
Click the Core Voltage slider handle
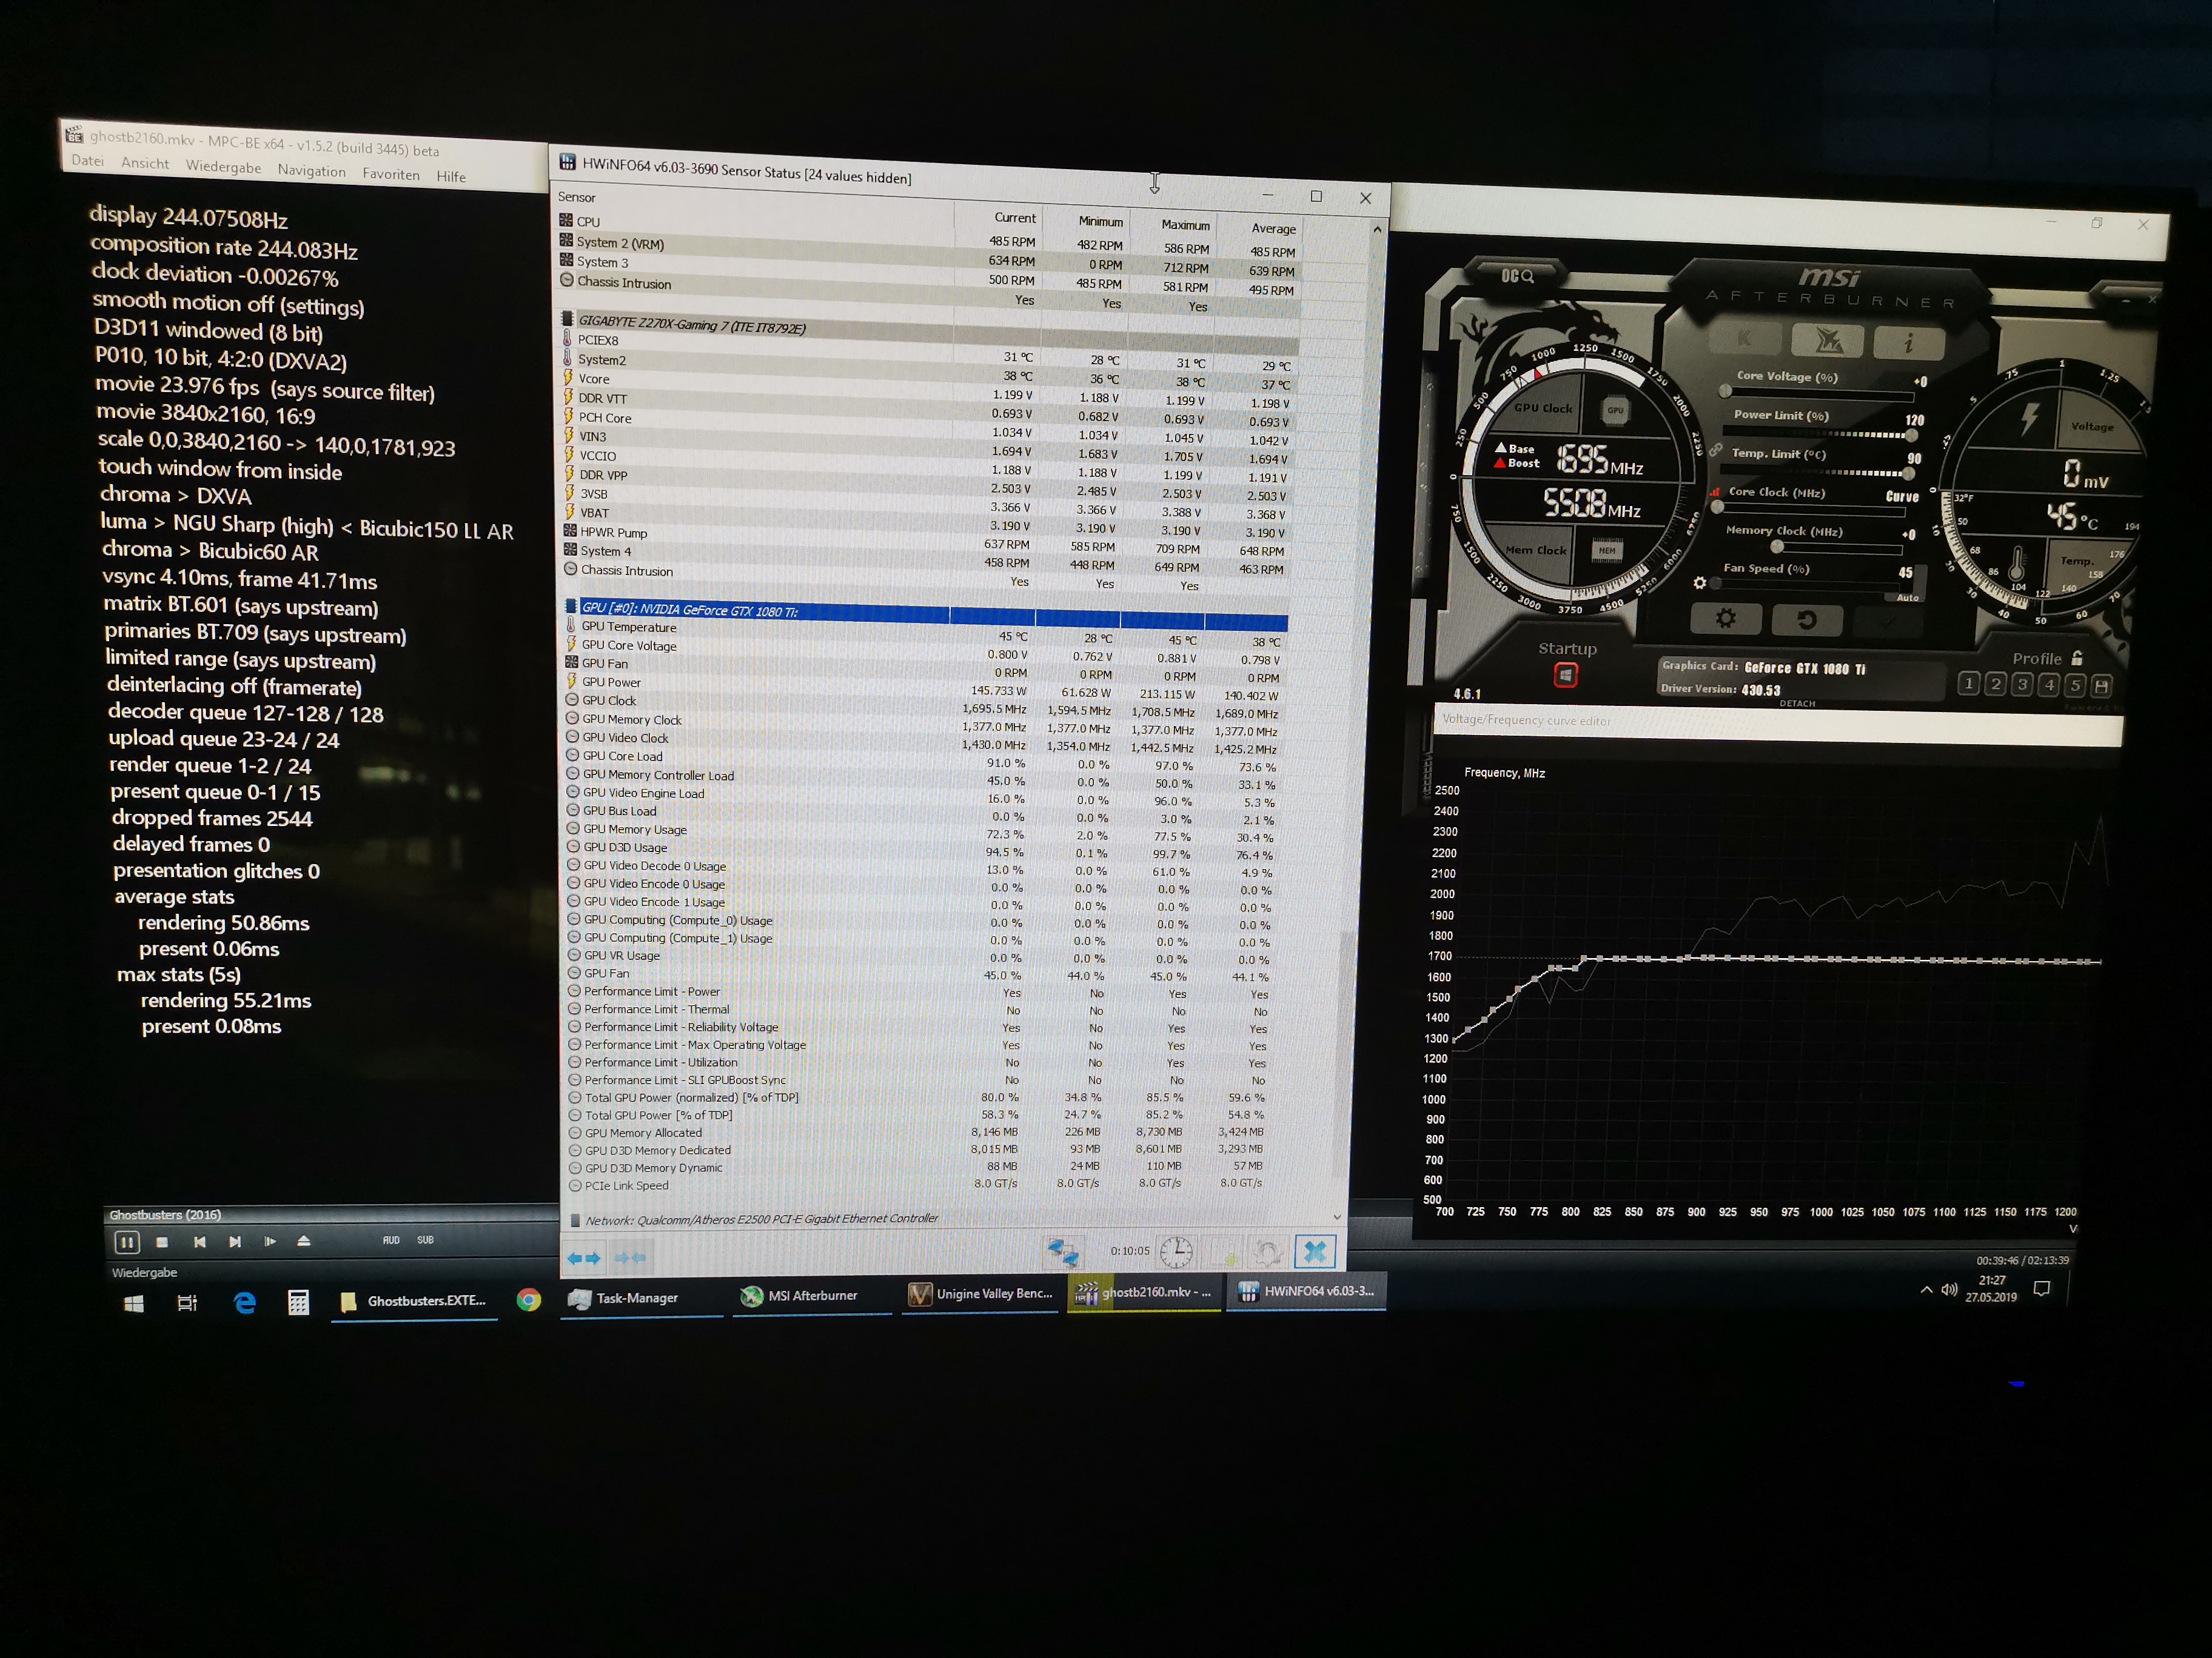1725,391
